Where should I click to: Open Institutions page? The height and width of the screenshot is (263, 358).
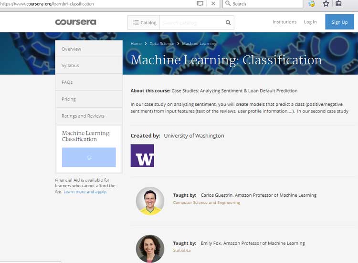click(284, 22)
